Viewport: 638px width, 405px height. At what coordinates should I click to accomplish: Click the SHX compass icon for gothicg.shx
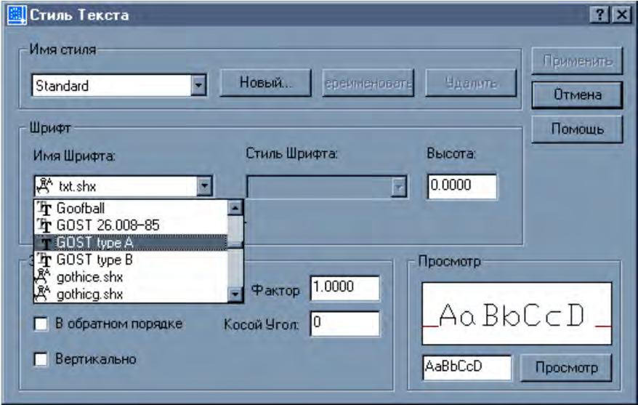44,294
